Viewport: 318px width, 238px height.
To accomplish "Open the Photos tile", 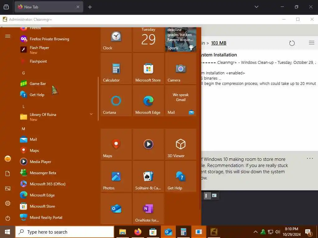I will (x=116, y=176).
